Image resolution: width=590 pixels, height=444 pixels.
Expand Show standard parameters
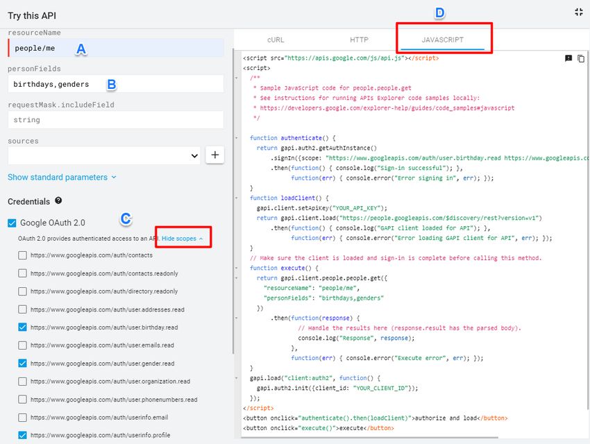click(x=62, y=177)
